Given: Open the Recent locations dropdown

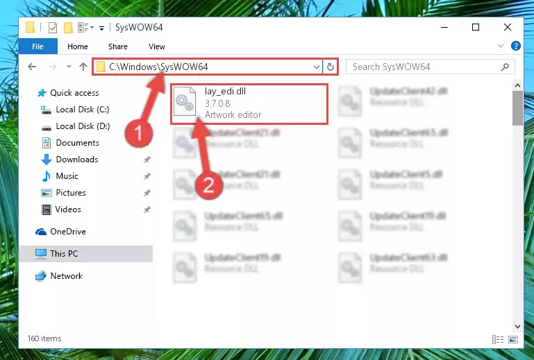Looking at the screenshot, I should coord(69,67).
